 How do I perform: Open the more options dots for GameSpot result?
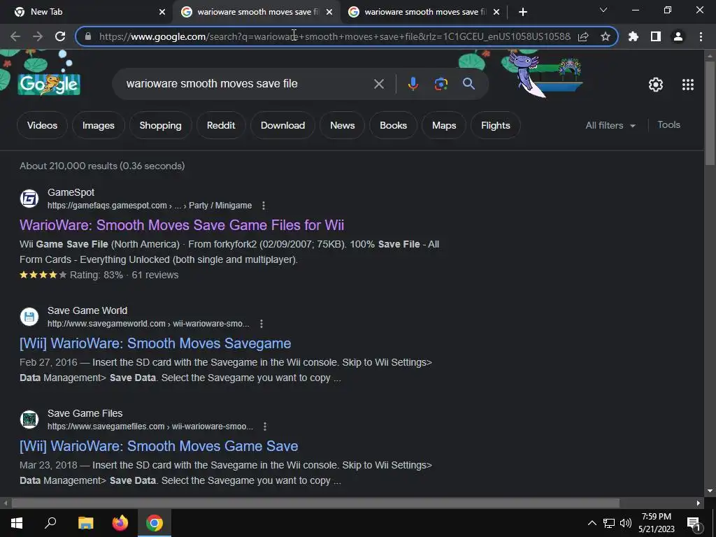click(x=264, y=206)
